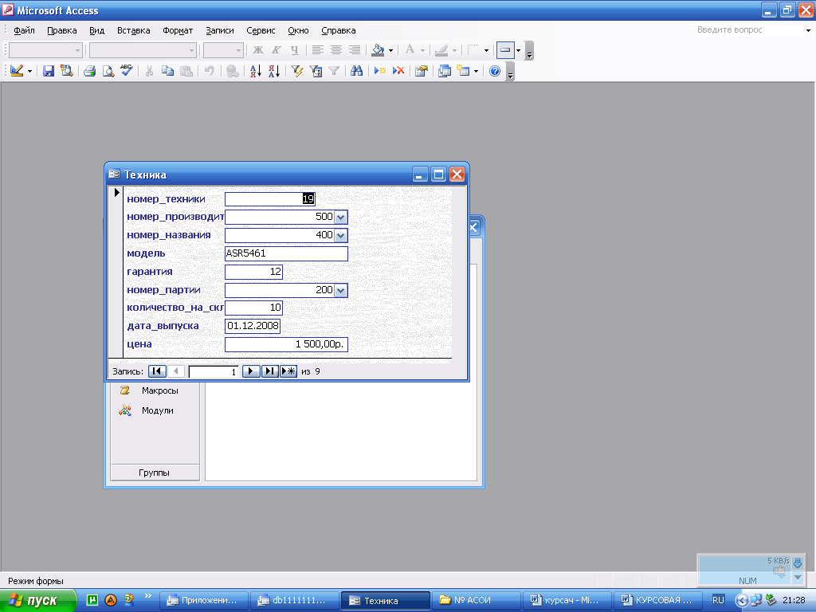The height and width of the screenshot is (612, 816).
Task: Click the RU language indicator in taskbar
Action: click(x=718, y=600)
